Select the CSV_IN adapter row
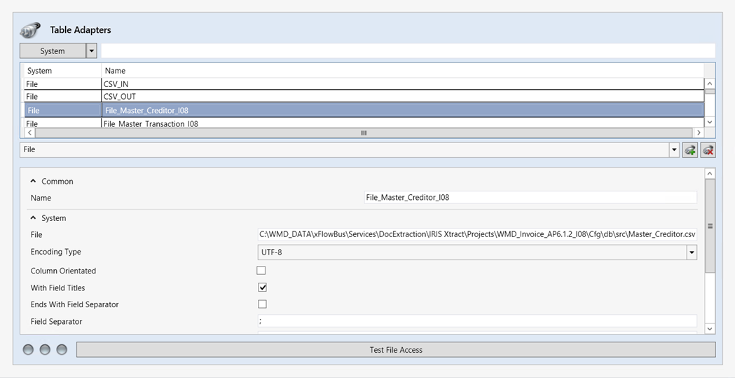Image resolution: width=735 pixels, height=378 pixels. (x=116, y=84)
